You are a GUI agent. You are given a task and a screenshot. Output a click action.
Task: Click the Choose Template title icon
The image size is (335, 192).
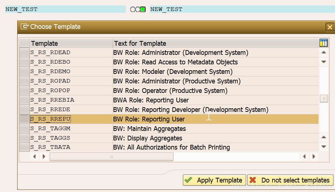point(25,26)
